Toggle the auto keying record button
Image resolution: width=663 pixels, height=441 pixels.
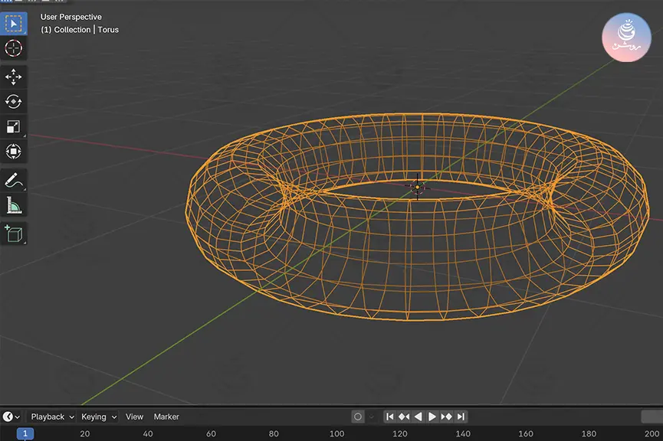[358, 417]
